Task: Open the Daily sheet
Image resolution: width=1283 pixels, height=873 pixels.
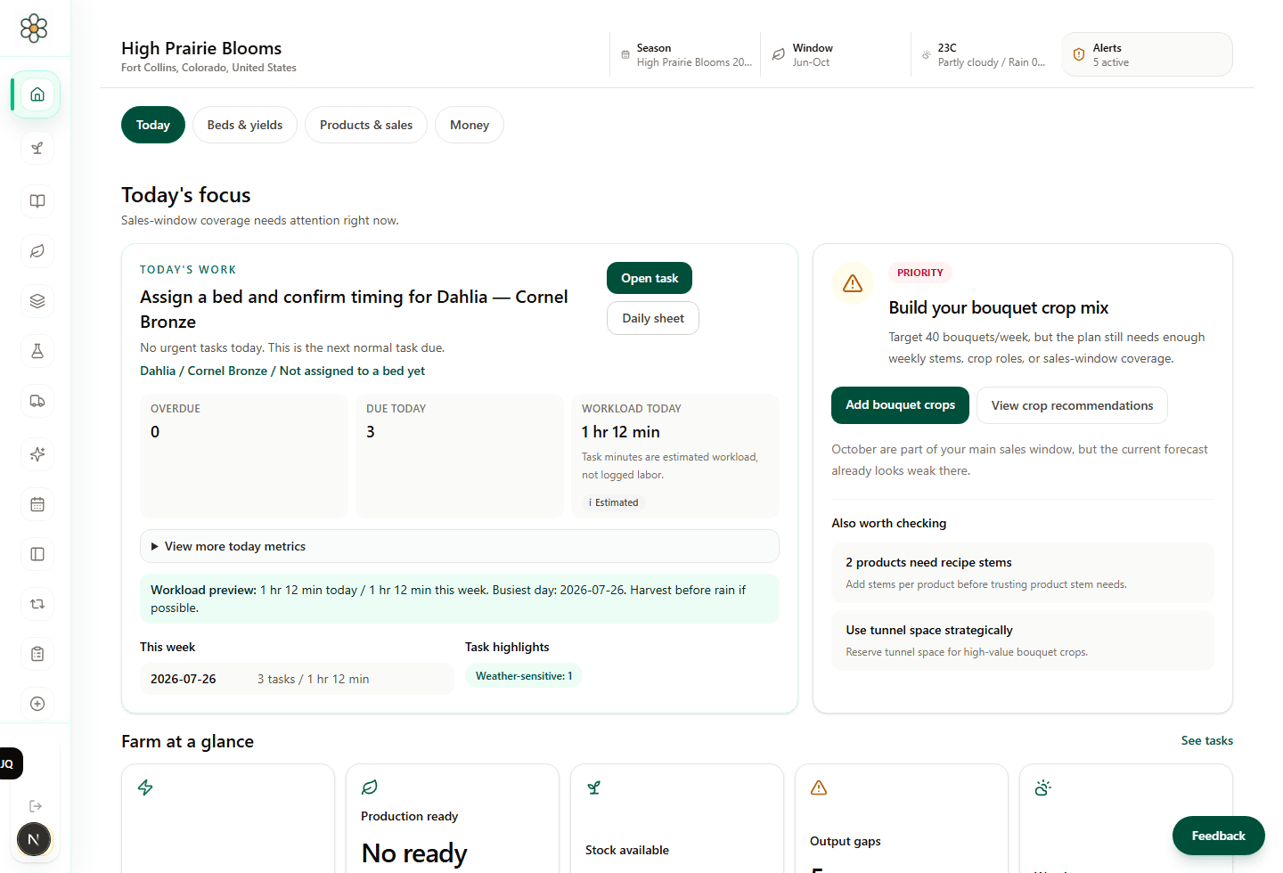Action: pyautogui.click(x=653, y=318)
